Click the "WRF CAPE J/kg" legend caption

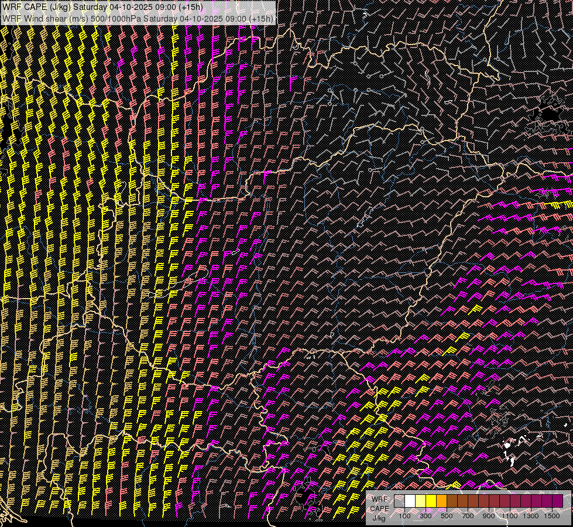[x=379, y=508]
